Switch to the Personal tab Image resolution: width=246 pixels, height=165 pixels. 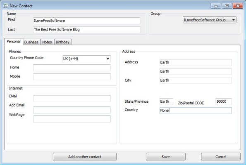click(14, 42)
